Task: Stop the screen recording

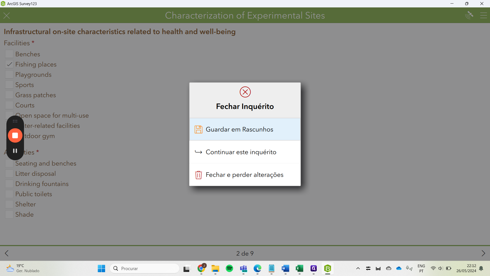Action: [15, 135]
